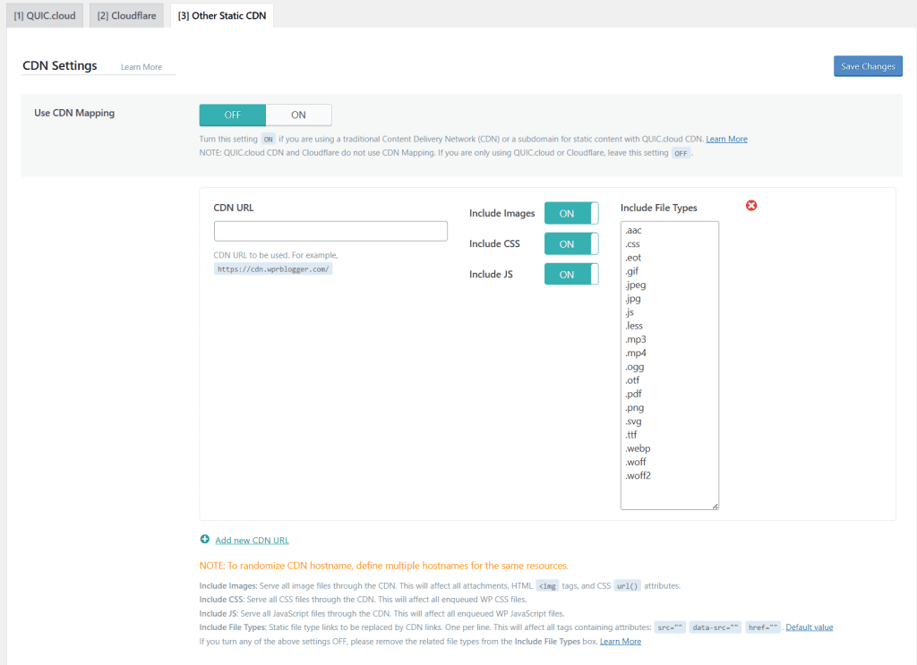This screenshot has height=665, width=917.
Task: Switch to the [1] QUIC.cloud tab
Action: click(x=44, y=15)
